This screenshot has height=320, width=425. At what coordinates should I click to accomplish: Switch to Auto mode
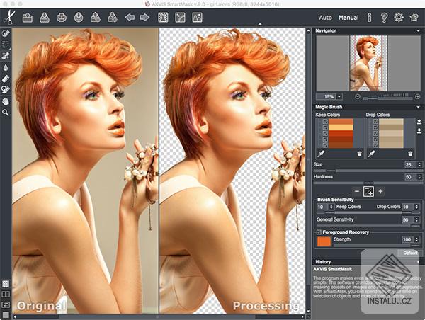point(325,18)
